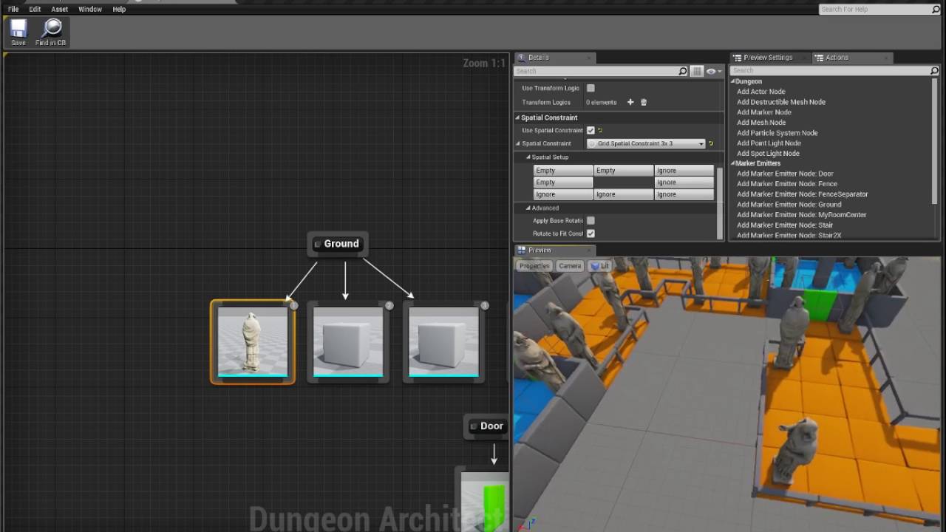This screenshot has height=532, width=946.
Task: Click the Door marker node icon
Action: coord(474,426)
